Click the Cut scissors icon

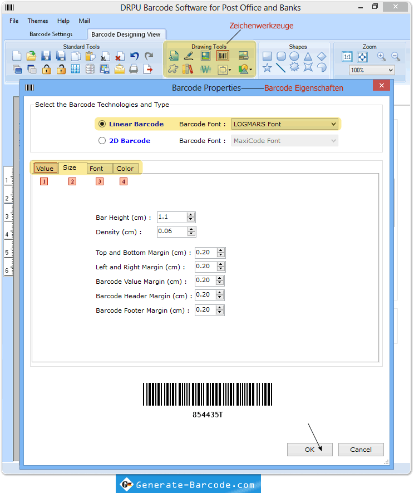click(105, 57)
